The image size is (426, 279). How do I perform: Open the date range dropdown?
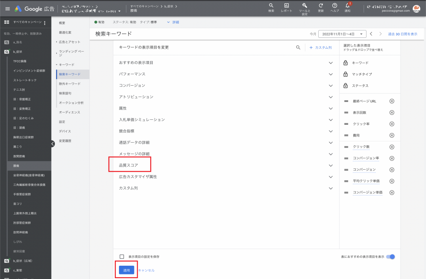coord(342,34)
